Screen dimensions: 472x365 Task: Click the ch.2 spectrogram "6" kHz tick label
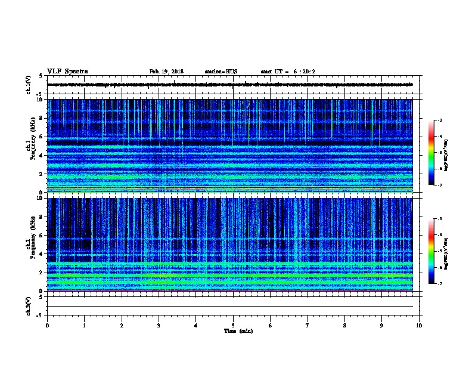click(x=41, y=236)
